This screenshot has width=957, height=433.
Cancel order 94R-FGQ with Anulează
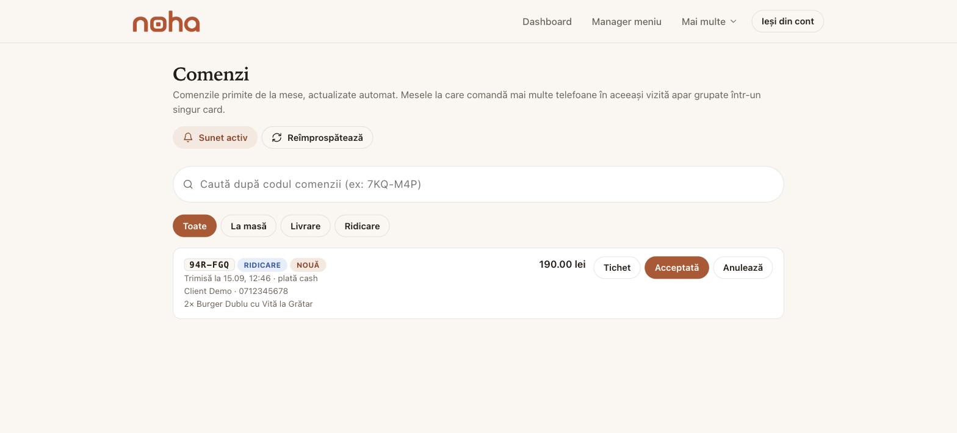(x=743, y=268)
